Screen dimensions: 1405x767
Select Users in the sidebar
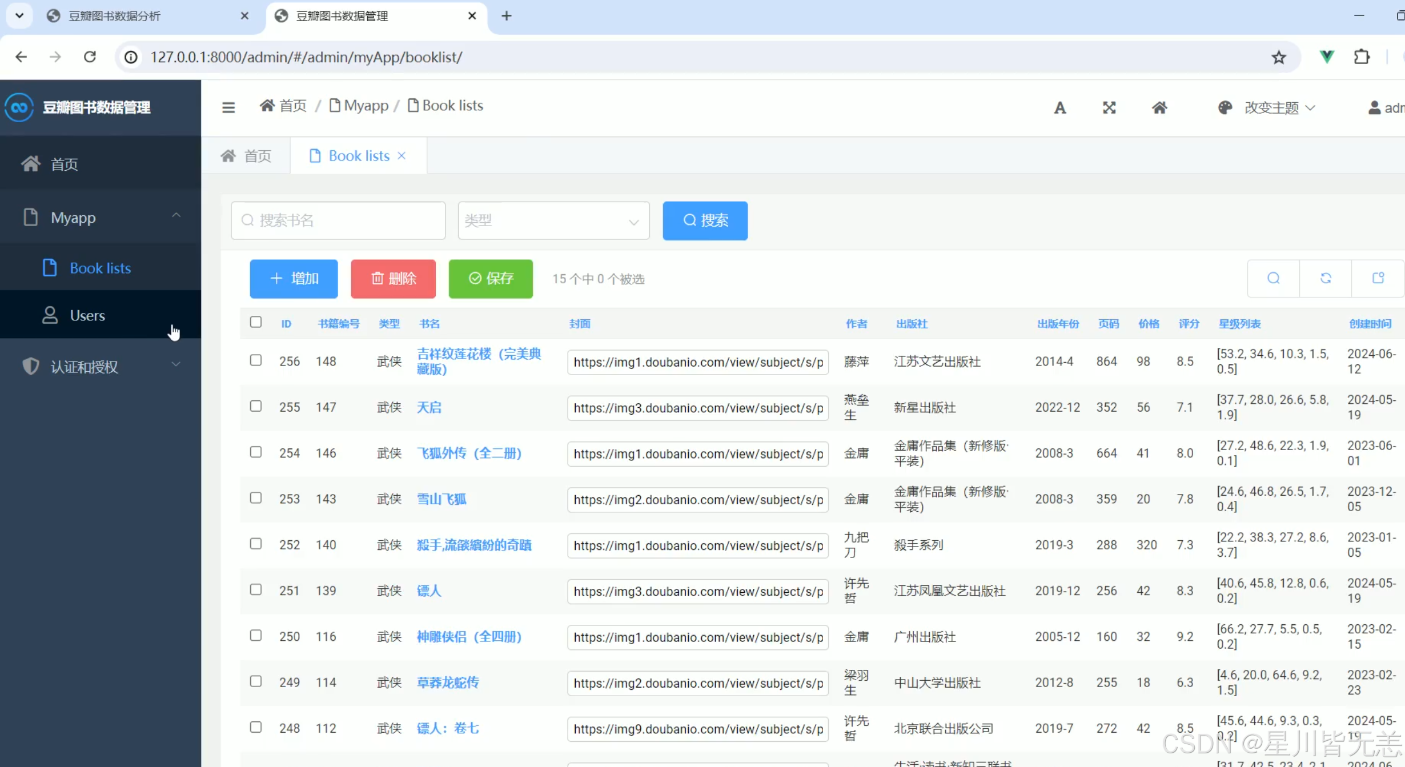(x=87, y=315)
